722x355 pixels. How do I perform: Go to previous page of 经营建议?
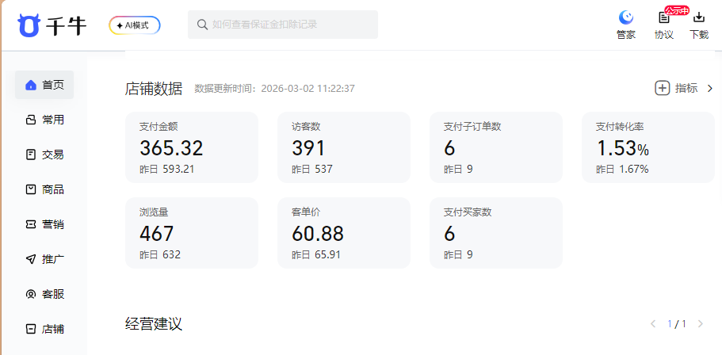point(653,324)
